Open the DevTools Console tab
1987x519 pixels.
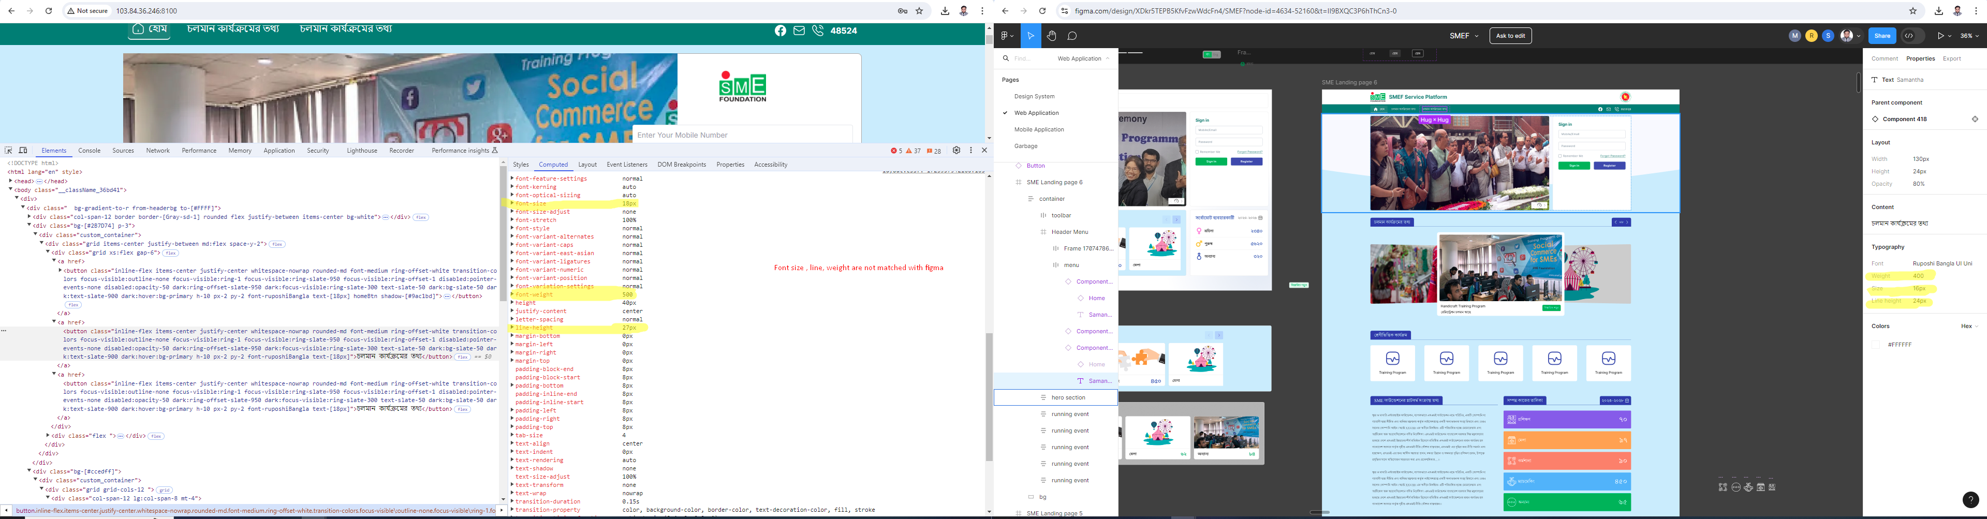90,151
